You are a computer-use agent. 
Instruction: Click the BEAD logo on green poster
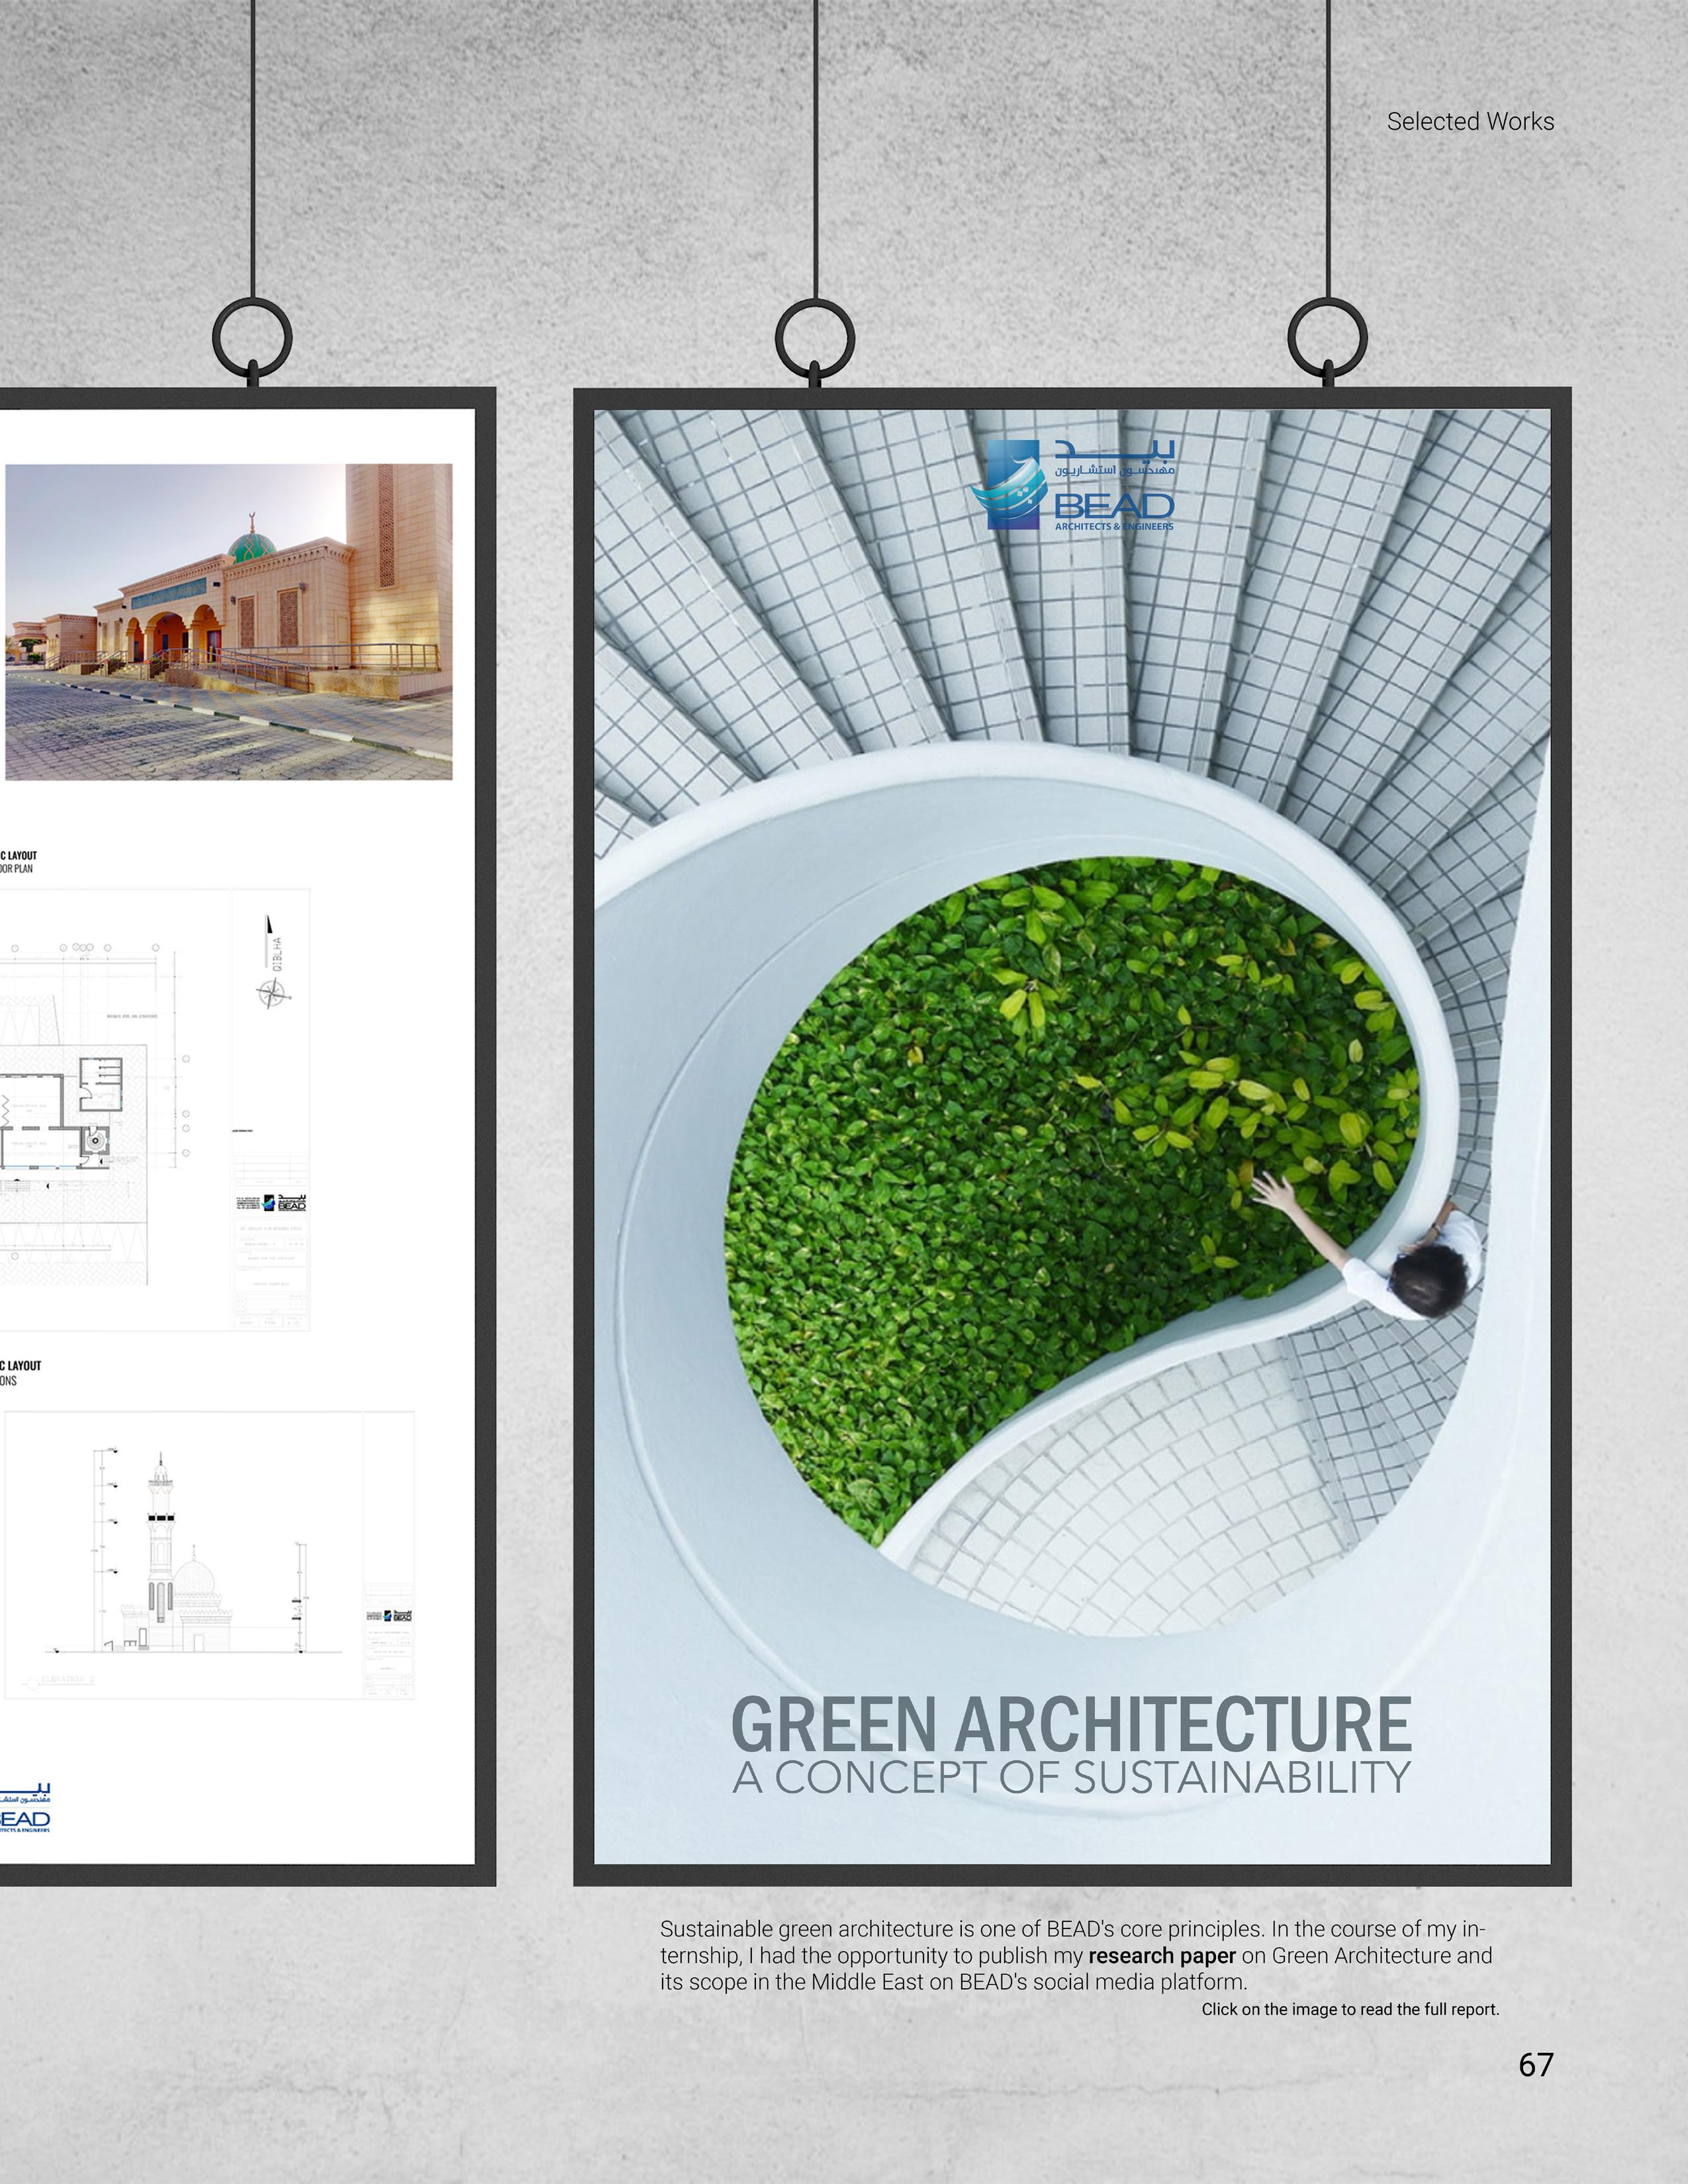tap(1073, 485)
